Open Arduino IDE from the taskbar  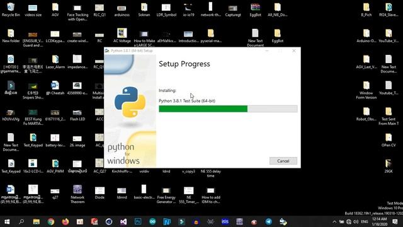coord(152,221)
